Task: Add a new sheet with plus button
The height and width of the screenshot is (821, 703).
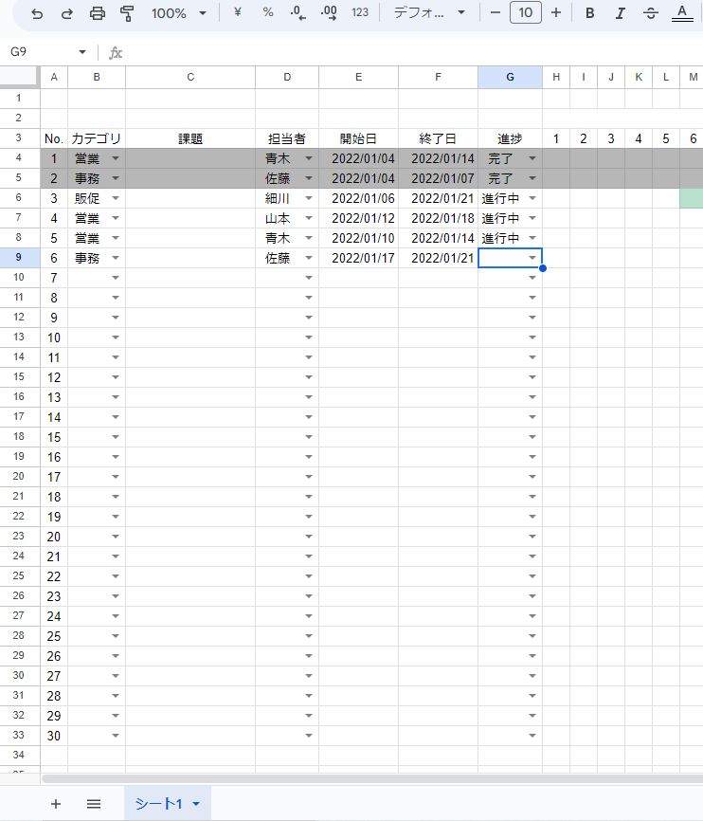Action: pyautogui.click(x=56, y=804)
